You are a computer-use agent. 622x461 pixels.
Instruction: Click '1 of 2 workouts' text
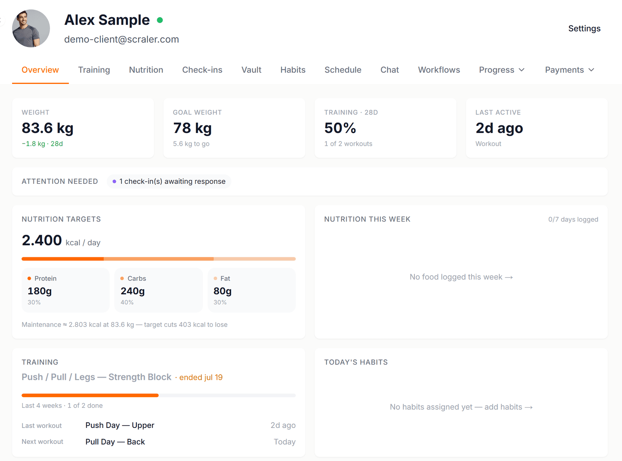pos(348,144)
